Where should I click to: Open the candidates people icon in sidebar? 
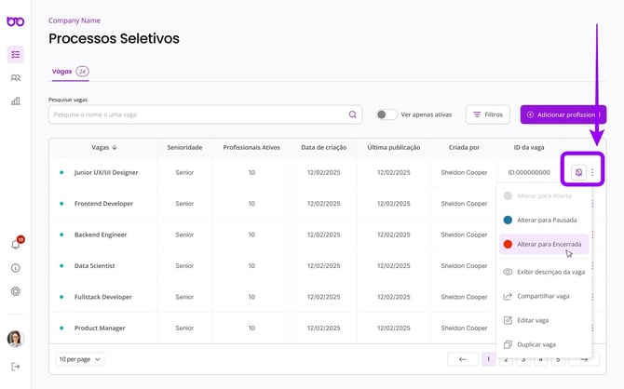(15, 78)
